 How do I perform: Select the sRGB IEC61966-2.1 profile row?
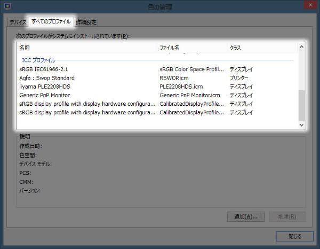(x=157, y=69)
